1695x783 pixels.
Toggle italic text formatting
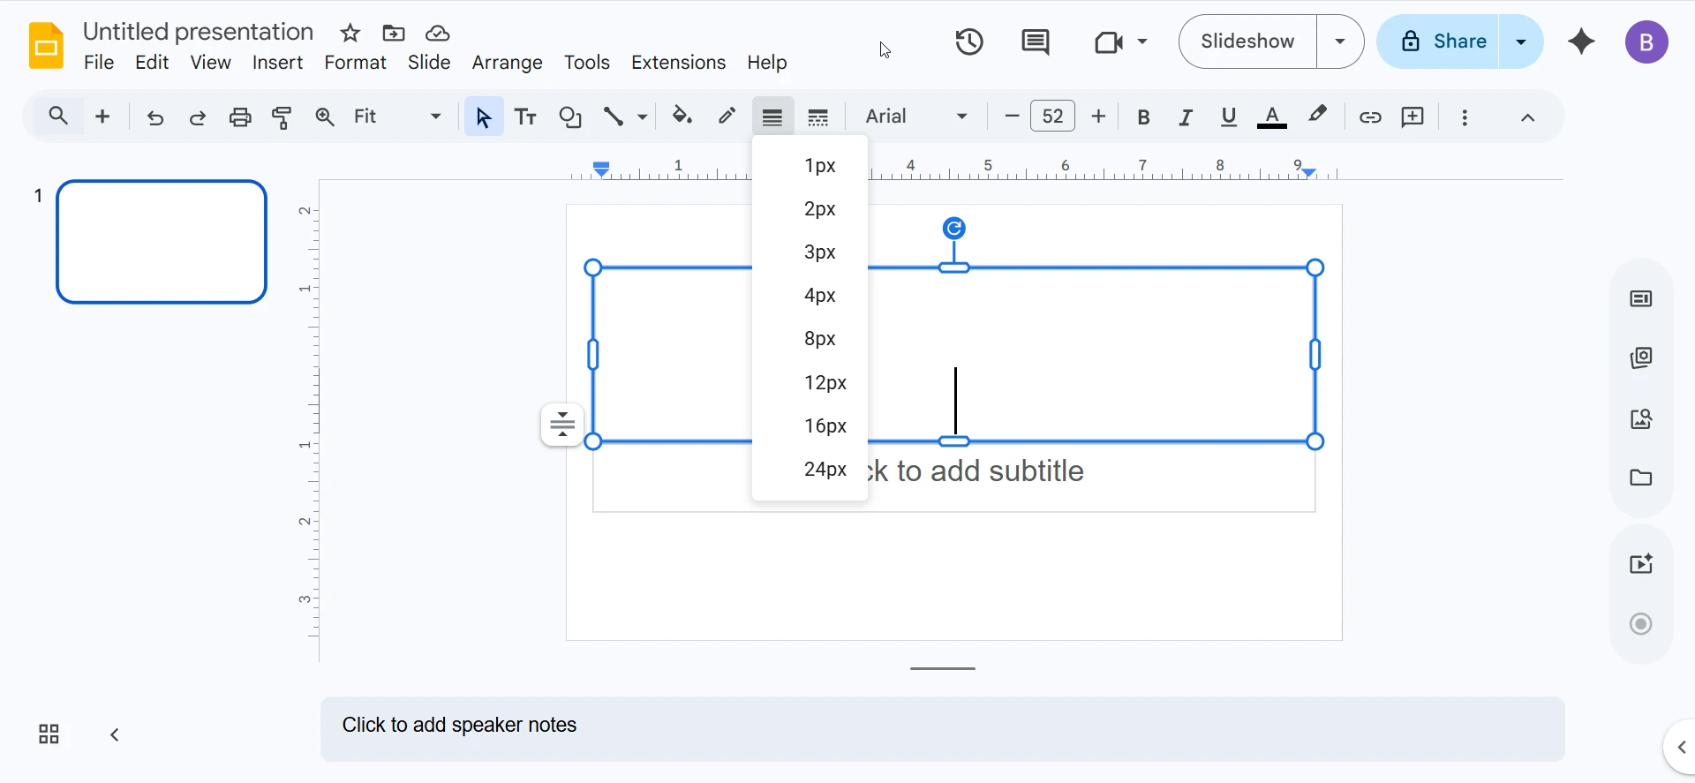tap(1186, 117)
